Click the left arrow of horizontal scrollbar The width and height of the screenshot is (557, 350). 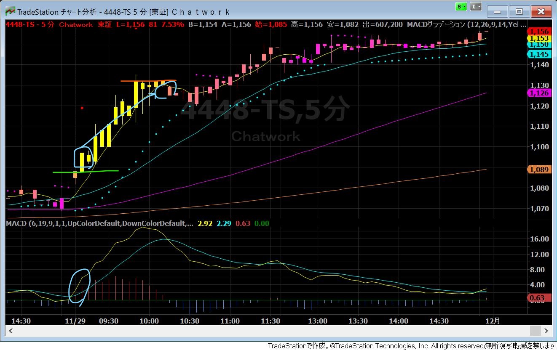11,331
